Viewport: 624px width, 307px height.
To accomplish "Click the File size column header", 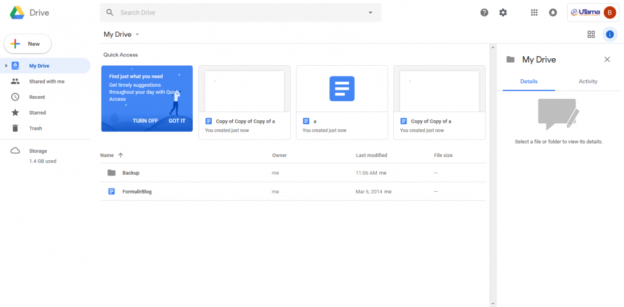I will pyautogui.click(x=443, y=155).
